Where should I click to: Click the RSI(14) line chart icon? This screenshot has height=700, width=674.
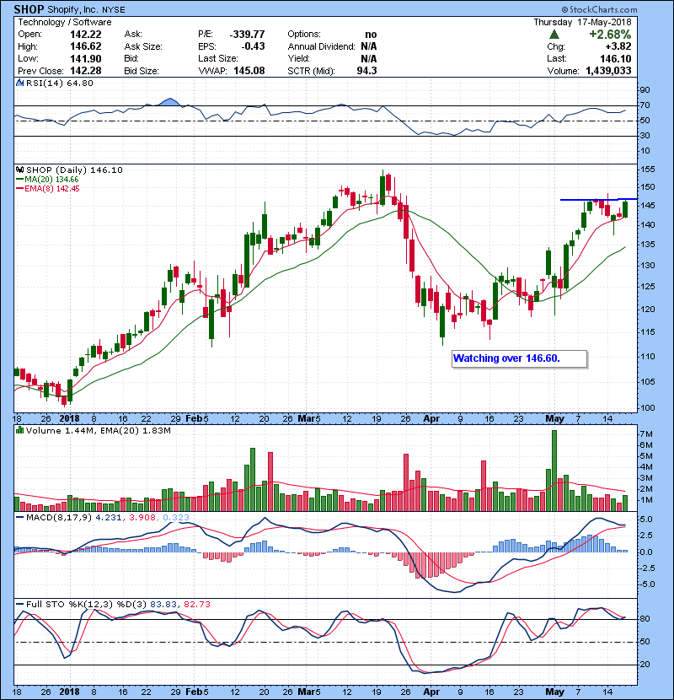(19, 83)
